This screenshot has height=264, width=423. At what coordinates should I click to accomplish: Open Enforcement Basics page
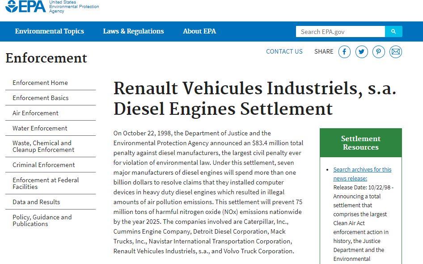click(51, 98)
